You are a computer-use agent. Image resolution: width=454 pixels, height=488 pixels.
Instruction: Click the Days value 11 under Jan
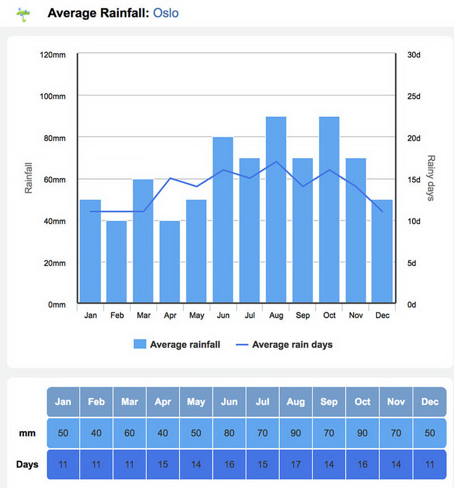pyautogui.click(x=63, y=464)
